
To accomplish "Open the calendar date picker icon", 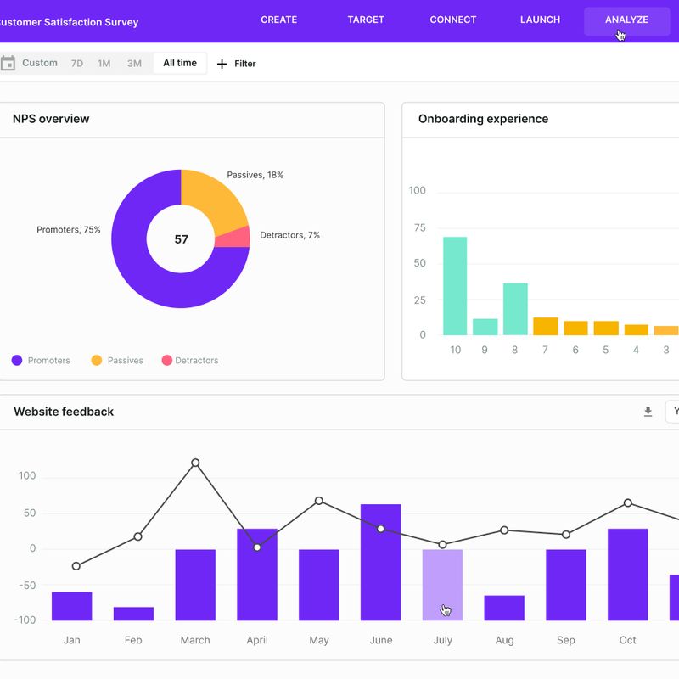I will [x=13, y=63].
